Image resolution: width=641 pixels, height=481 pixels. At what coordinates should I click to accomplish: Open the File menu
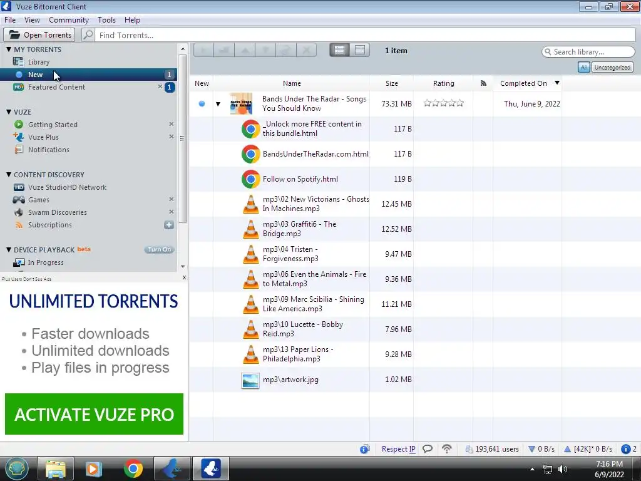pos(10,19)
